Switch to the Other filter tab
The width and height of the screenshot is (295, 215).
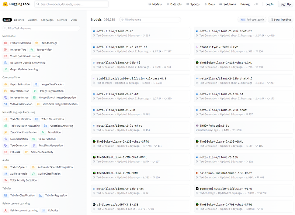74,20
